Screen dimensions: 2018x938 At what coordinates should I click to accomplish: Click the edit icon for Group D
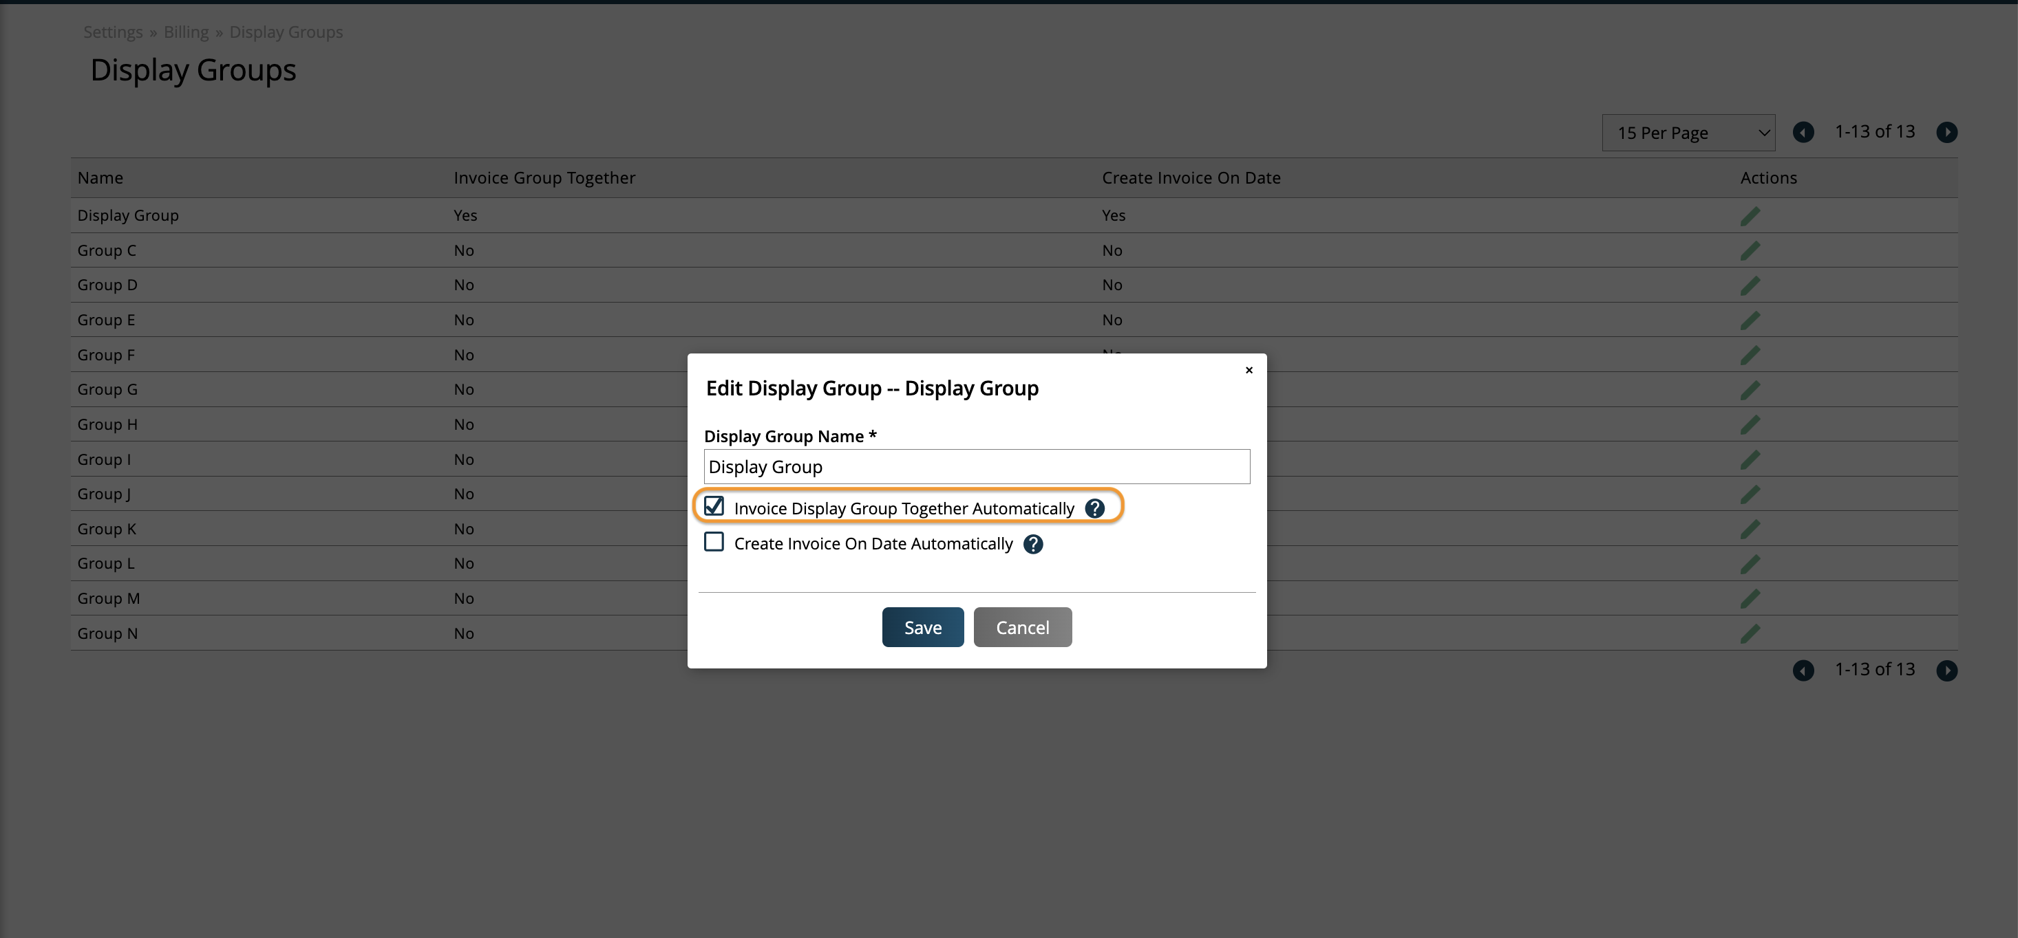pos(1752,285)
